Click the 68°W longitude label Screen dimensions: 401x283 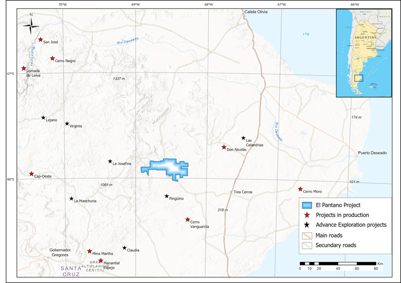(209, 5)
